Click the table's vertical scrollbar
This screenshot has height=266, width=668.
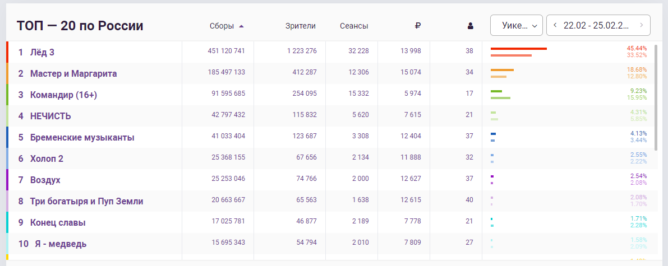(655, 84)
